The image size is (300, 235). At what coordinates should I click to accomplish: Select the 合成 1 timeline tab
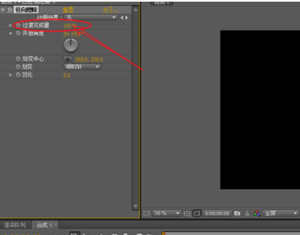click(45, 225)
